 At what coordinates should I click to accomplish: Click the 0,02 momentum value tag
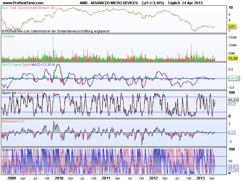pos(232,132)
